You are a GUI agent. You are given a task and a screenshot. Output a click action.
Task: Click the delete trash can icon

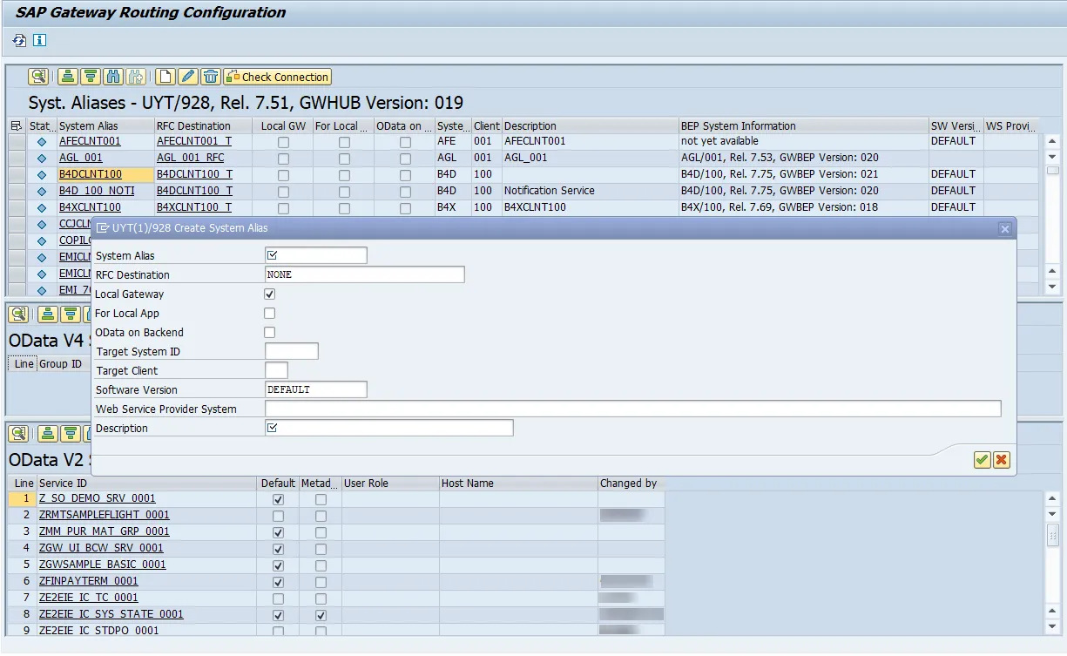[210, 76]
